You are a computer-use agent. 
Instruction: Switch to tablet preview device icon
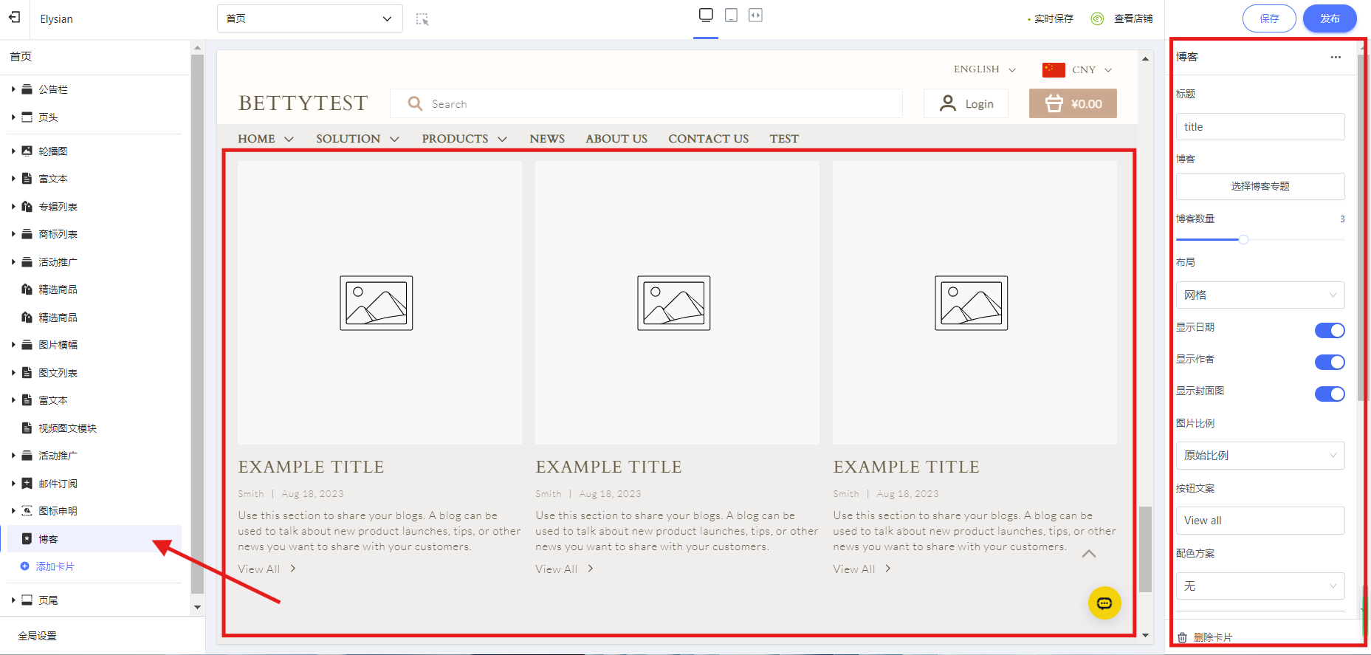731,16
